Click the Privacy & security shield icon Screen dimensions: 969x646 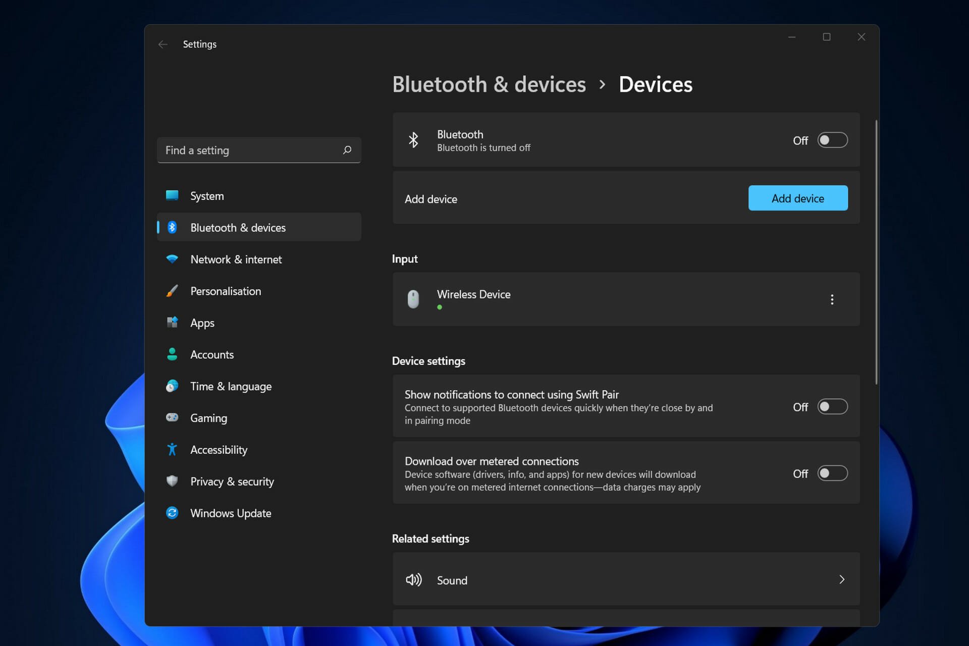coord(172,481)
